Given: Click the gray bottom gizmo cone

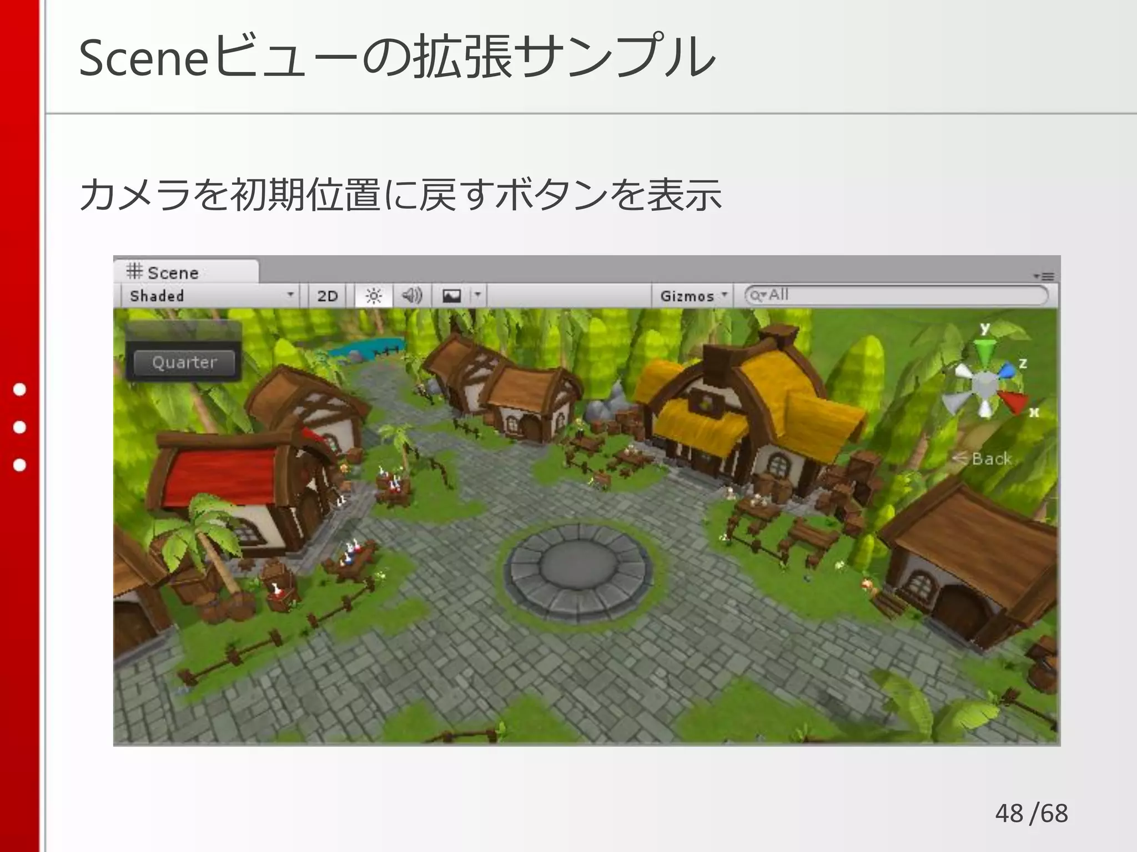Looking at the screenshot, I should [x=985, y=408].
